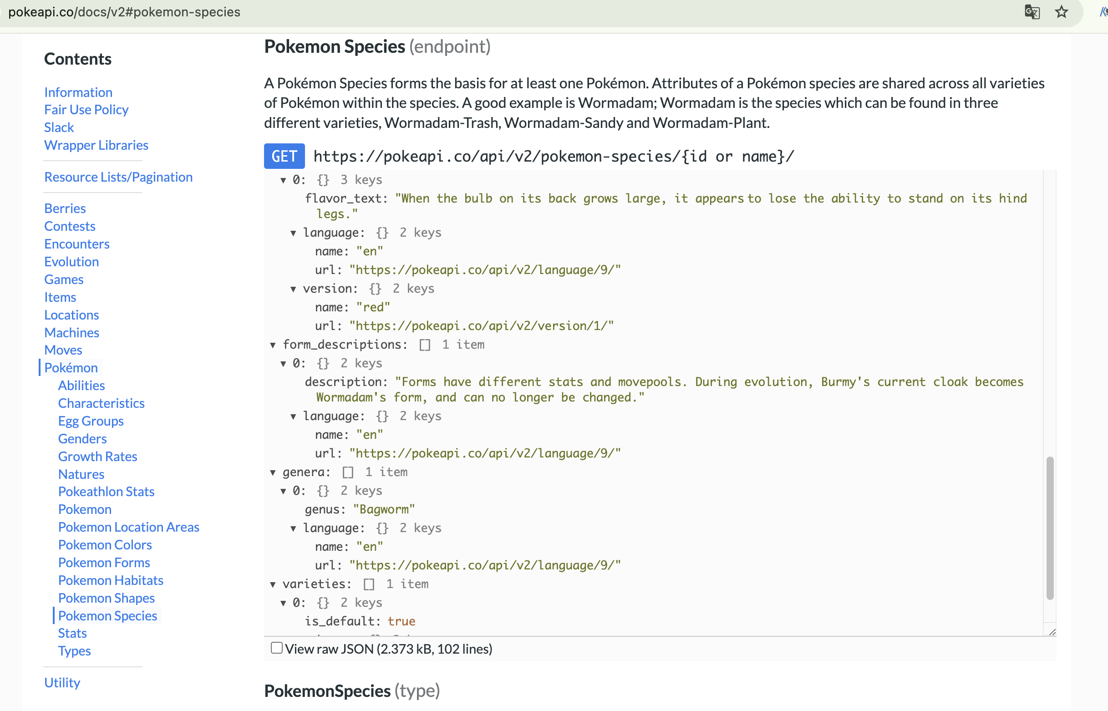Open the Resource Lists/Pagination link
This screenshot has width=1108, height=711.
(x=118, y=177)
